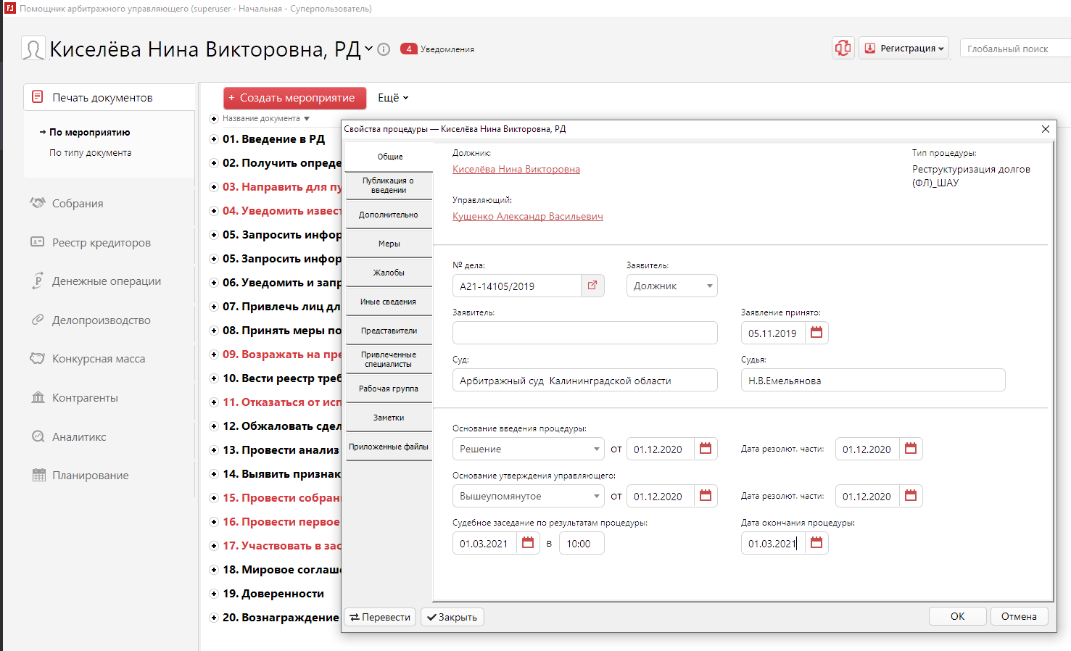Click the Судья input field
The height and width of the screenshot is (651, 1071).
872,380
